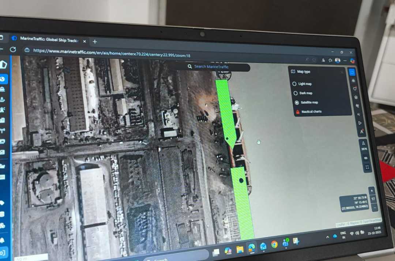Open the anchor ports icon in sidebar
Screen dimensions: 395x261
[x=3, y=99]
